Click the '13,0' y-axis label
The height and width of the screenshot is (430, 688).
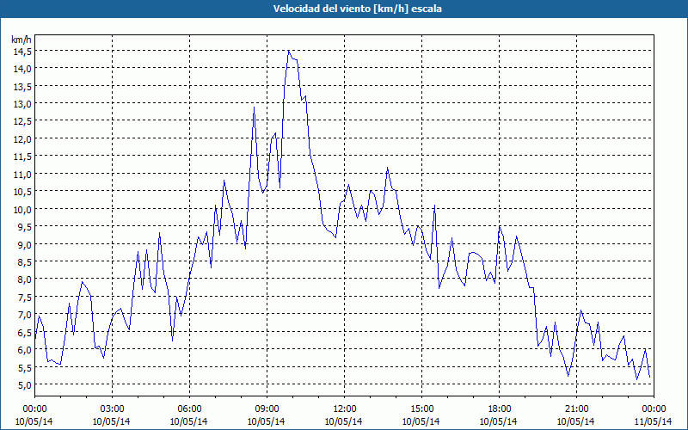click(22, 104)
